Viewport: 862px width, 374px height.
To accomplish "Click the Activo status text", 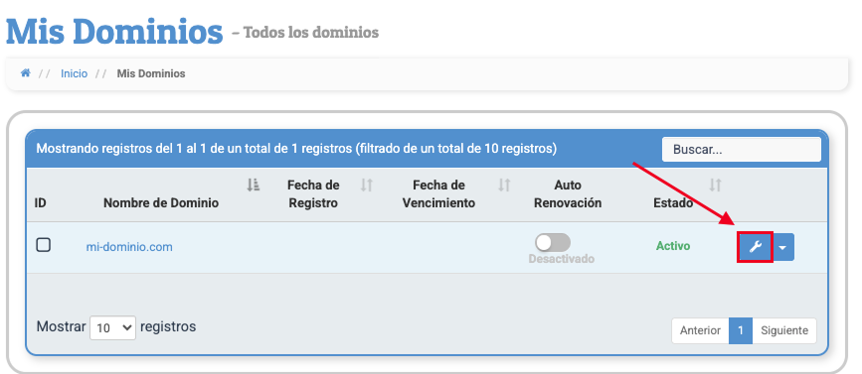I will point(673,246).
